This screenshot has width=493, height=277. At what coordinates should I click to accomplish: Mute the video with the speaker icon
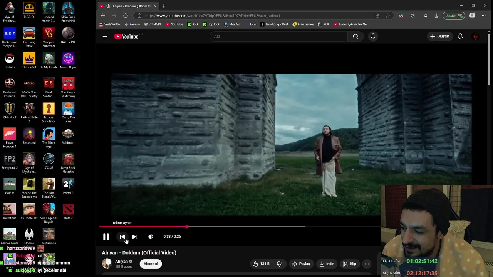[x=151, y=237]
